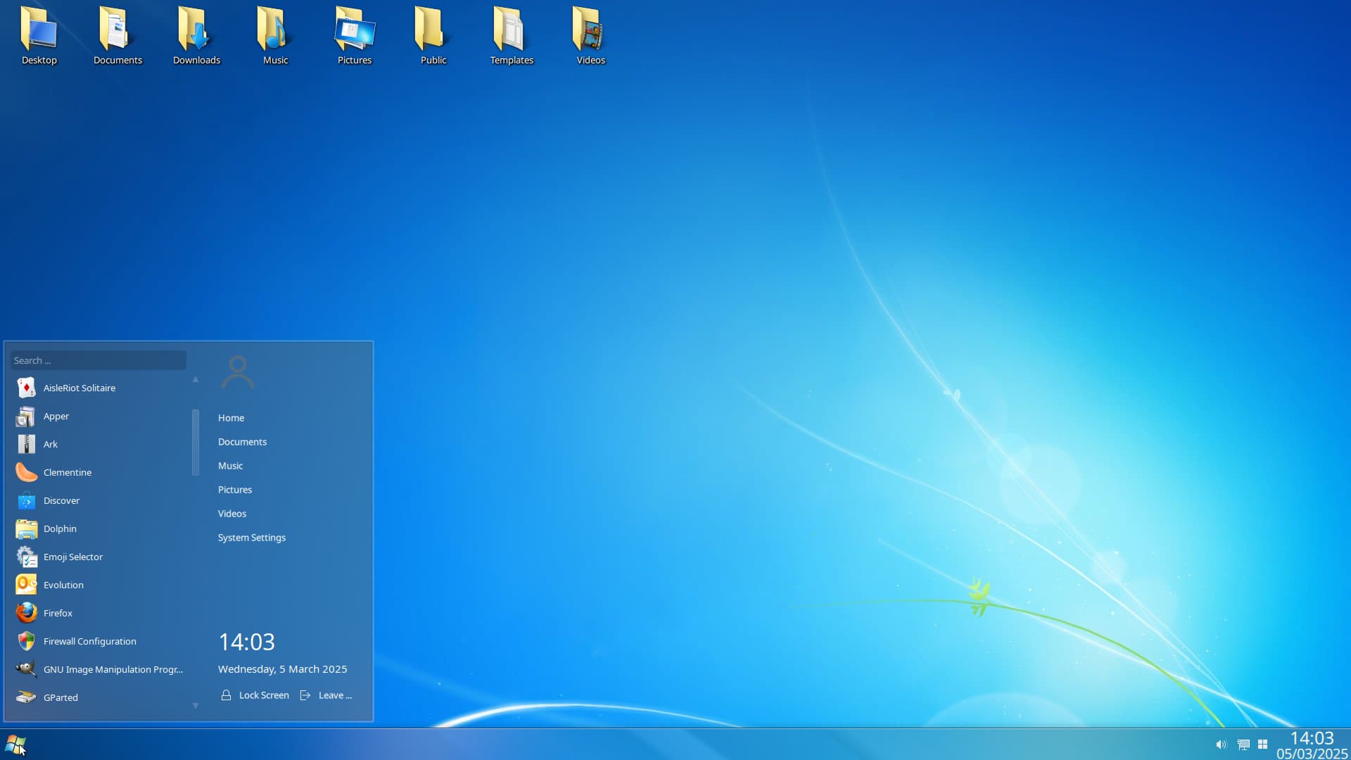This screenshot has height=760, width=1351.
Task: Click the application list scrollbar thumb
Action: (x=196, y=443)
